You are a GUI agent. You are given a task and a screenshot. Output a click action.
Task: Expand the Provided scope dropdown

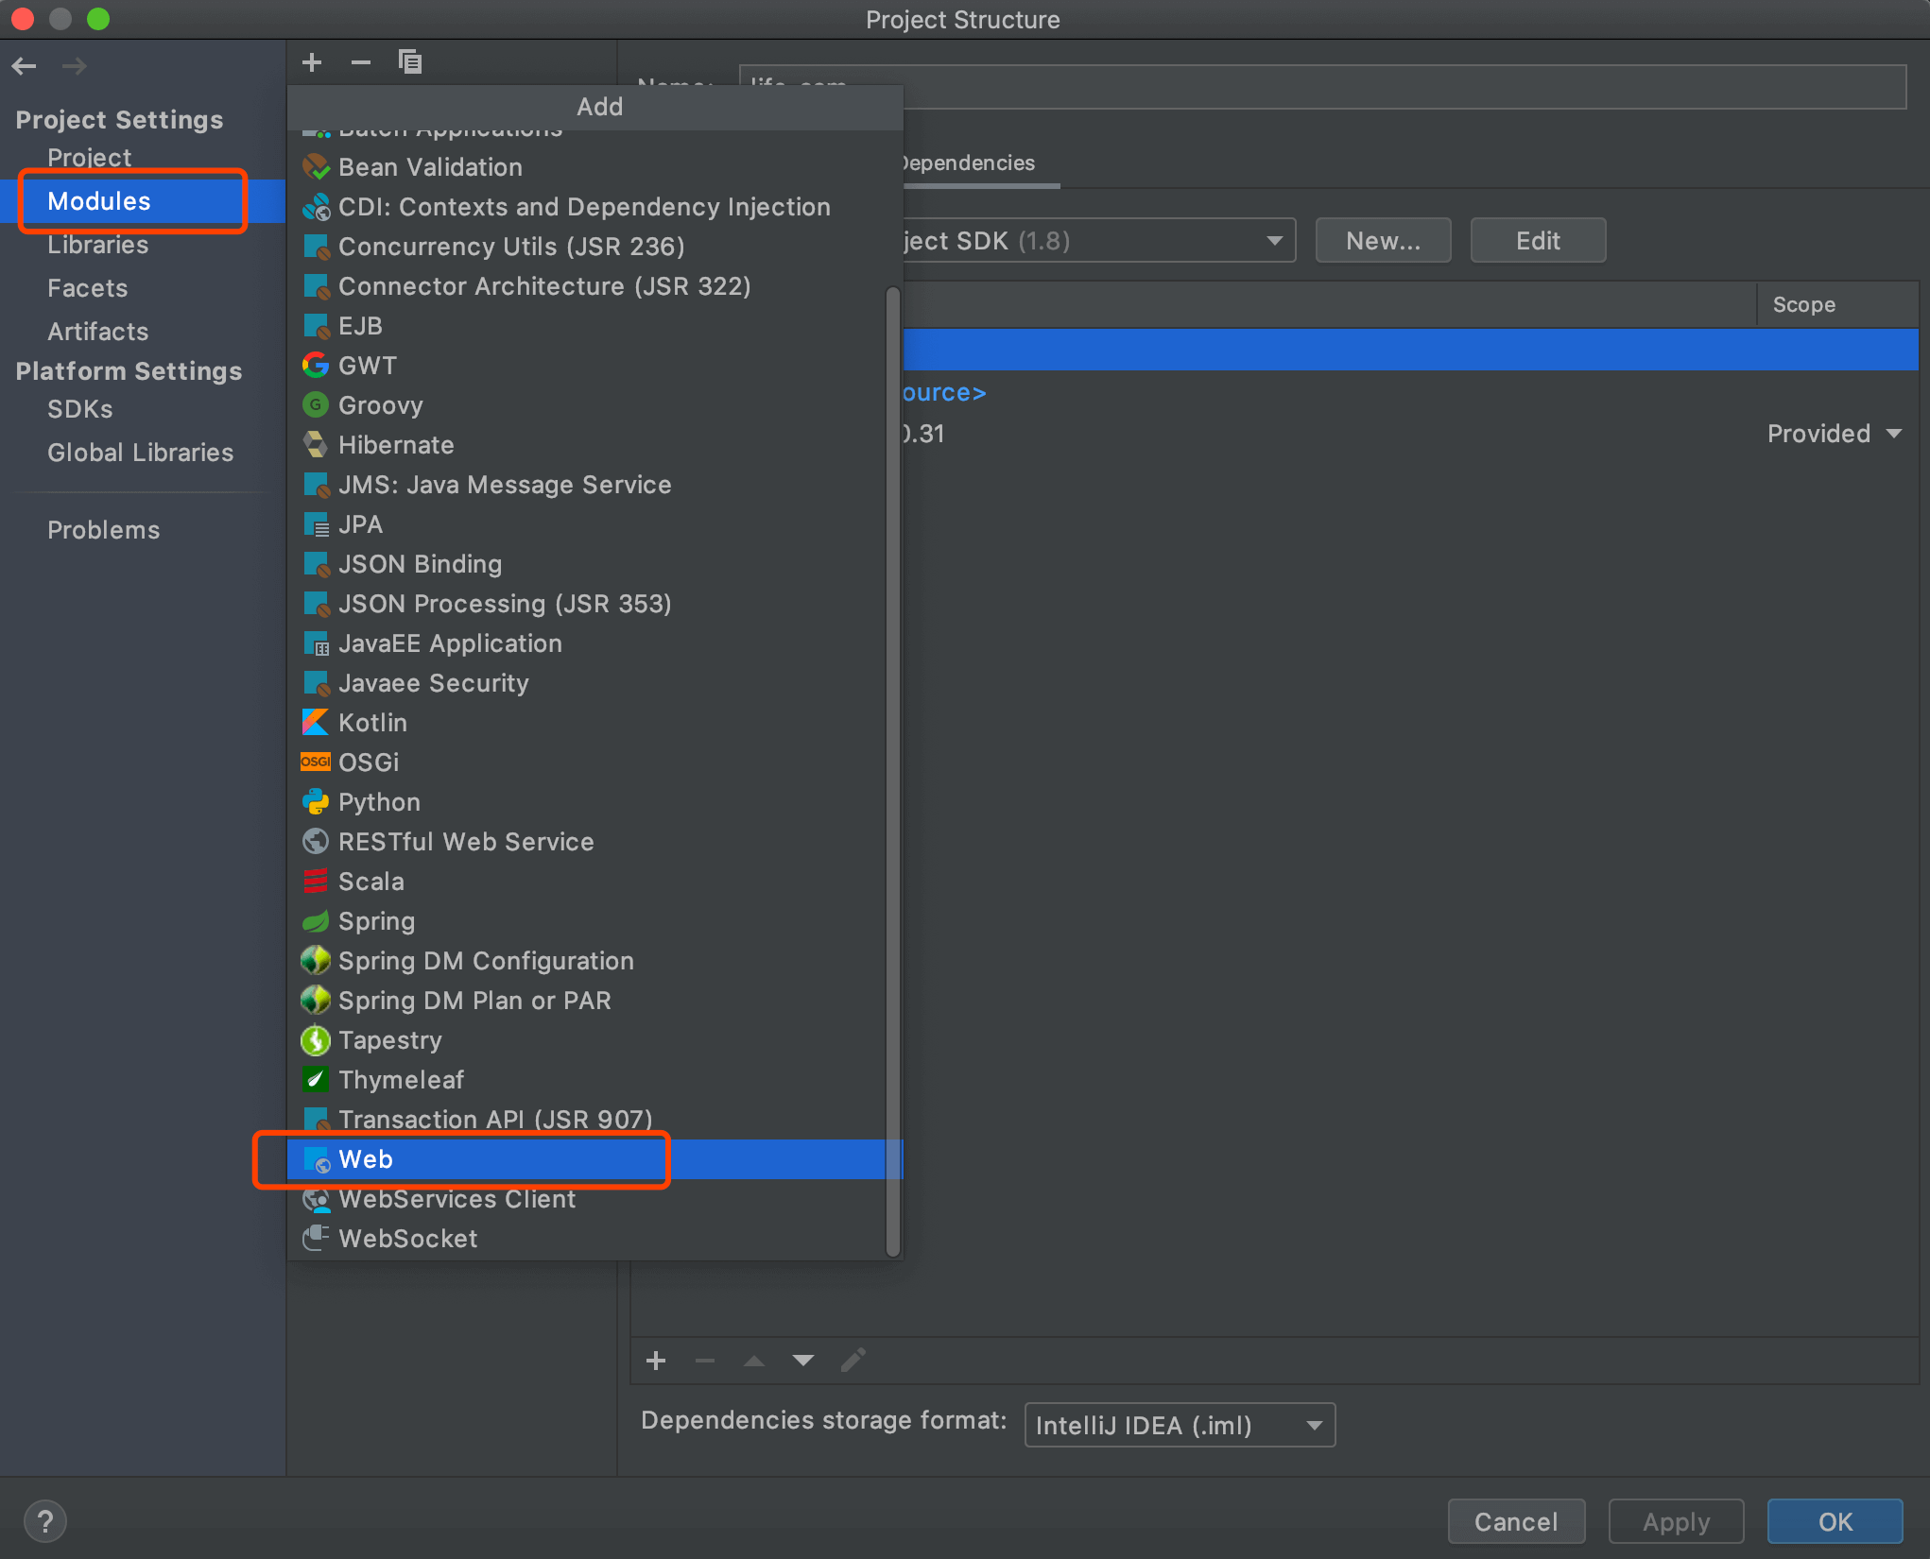point(1834,434)
